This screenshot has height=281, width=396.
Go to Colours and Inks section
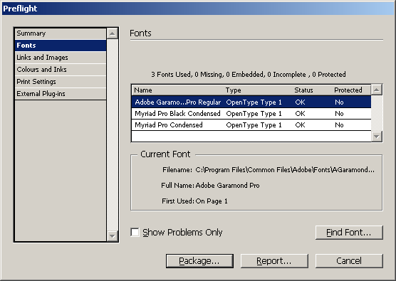point(61,70)
